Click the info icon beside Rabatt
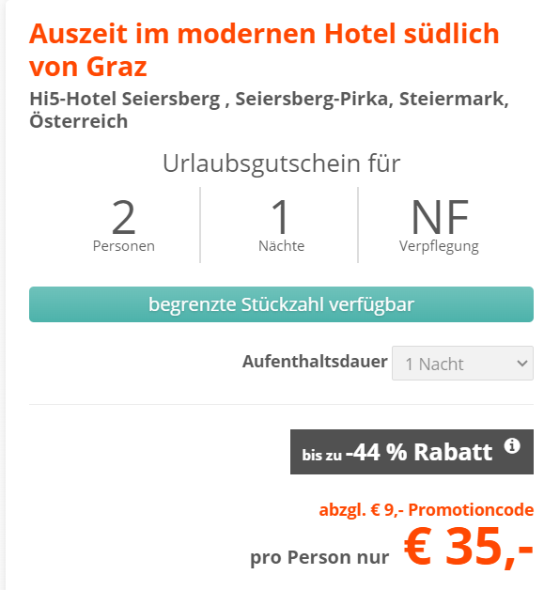Viewport: 544px width, 590px height. 512,446
